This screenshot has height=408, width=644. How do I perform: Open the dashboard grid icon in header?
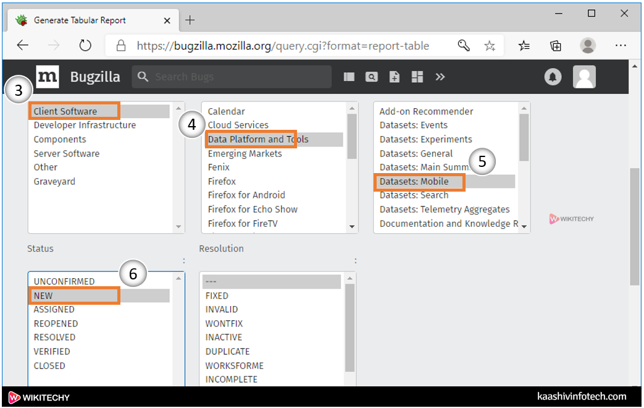click(417, 77)
